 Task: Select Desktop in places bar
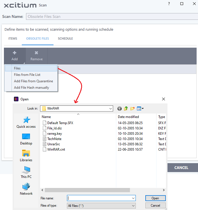point(26,139)
